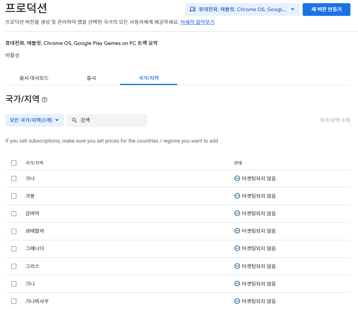Click the 그리스 country name
The width and height of the screenshot is (358, 309).
point(32,266)
